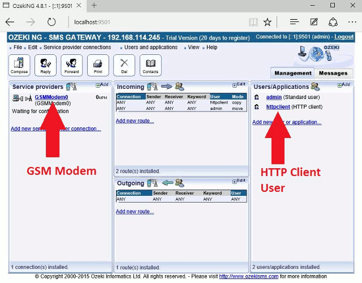Click the Add icon in Users/Applications panel

click(343, 85)
